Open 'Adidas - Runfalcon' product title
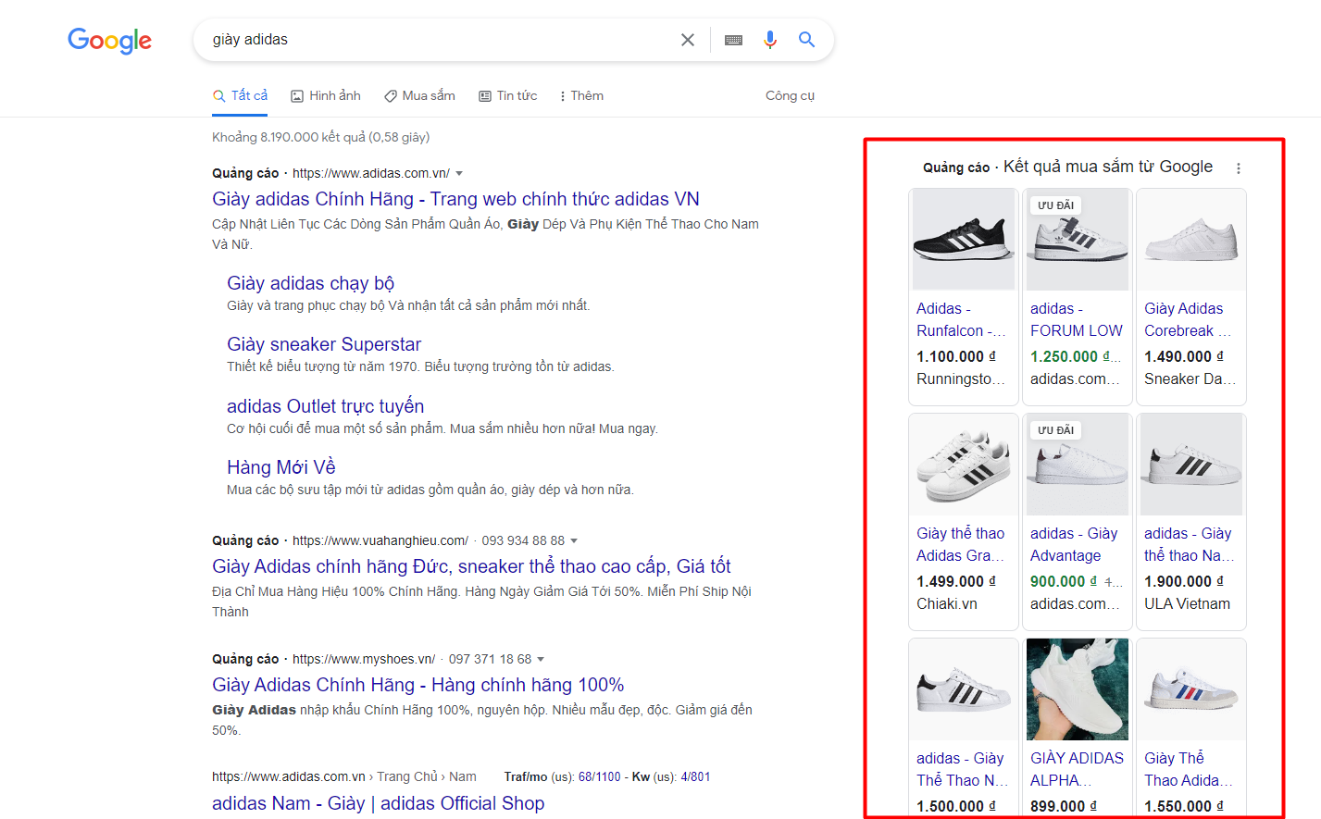1321x819 pixels. (961, 319)
